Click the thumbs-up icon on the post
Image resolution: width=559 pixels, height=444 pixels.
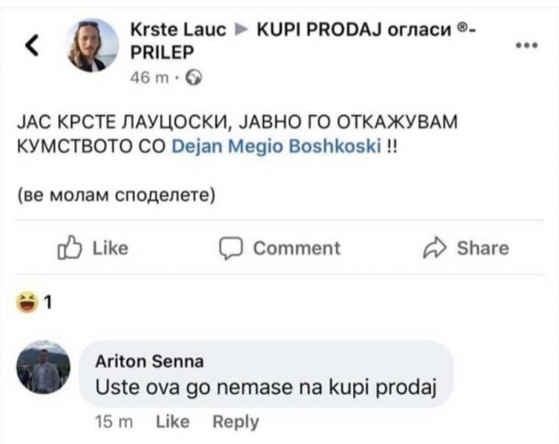[69, 249]
